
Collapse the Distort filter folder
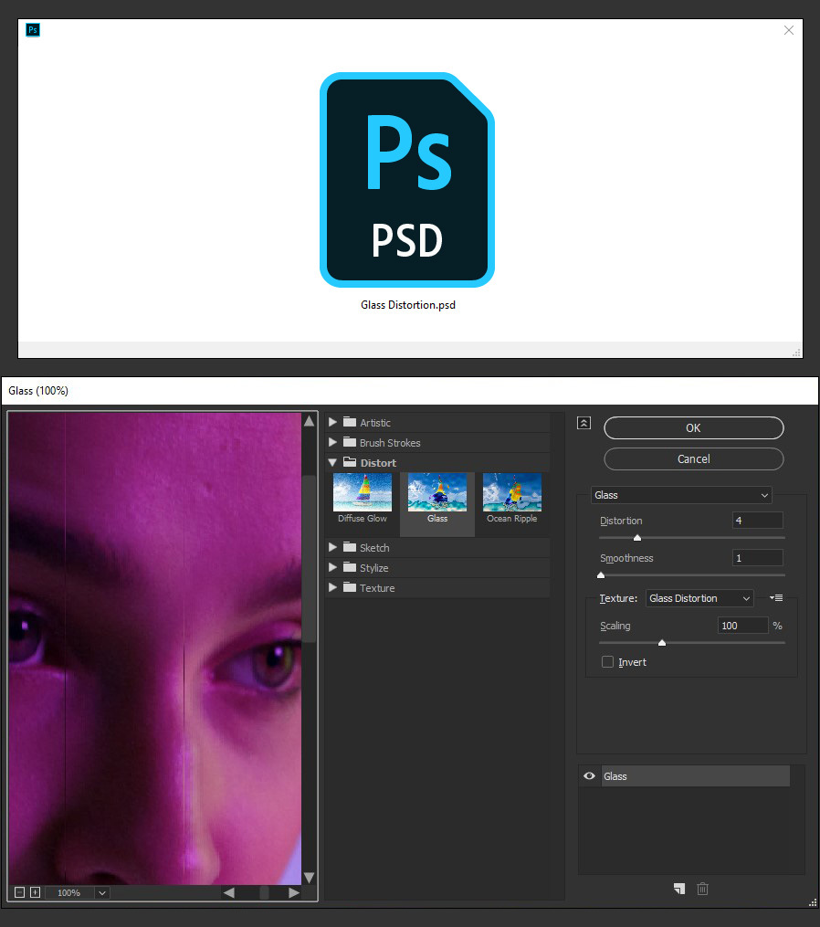coord(333,462)
